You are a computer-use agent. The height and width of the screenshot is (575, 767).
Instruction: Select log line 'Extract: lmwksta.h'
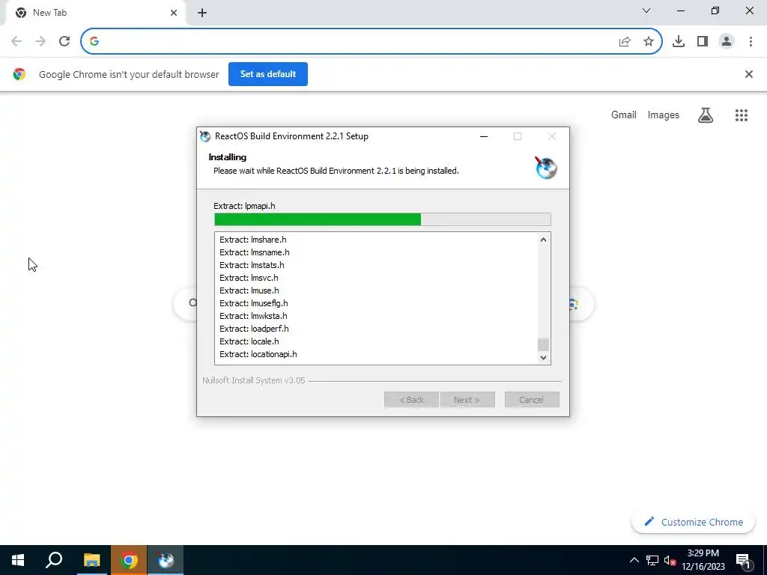pos(253,316)
